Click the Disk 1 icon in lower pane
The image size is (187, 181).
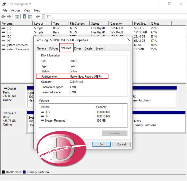pos(5,113)
